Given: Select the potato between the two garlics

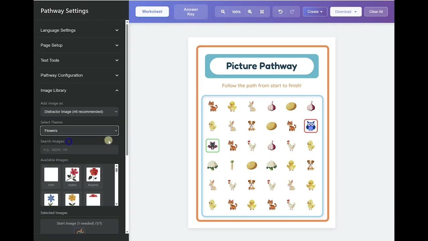Looking at the screenshot, I should click(x=291, y=106).
